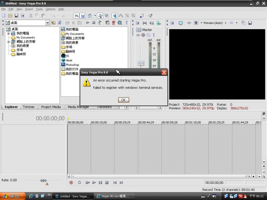
Task: Switch to the Project Media tab
Action: coord(51,107)
